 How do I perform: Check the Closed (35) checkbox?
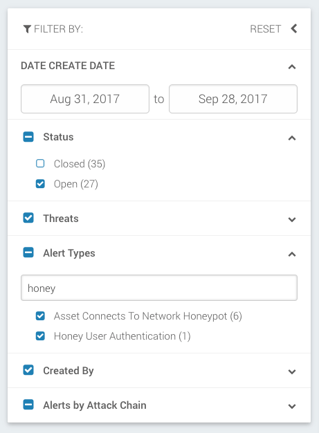pos(40,163)
